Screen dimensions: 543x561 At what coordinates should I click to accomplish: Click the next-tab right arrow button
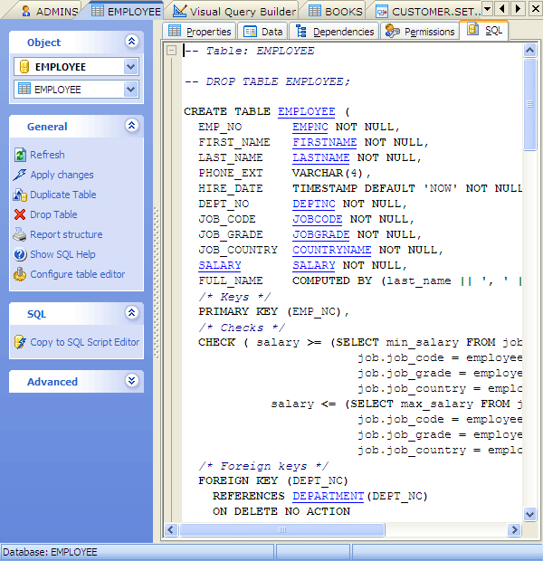click(x=518, y=8)
